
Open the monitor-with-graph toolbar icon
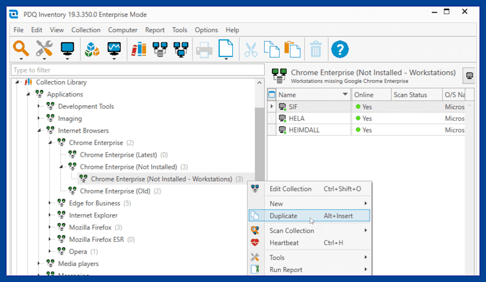115,49
